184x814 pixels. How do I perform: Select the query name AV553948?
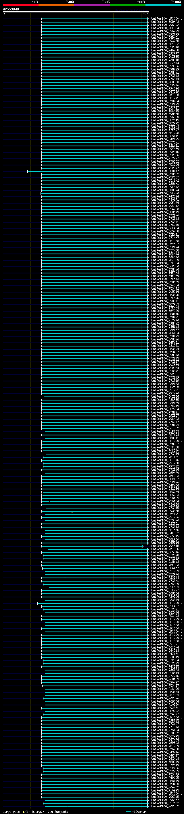point(11,10)
